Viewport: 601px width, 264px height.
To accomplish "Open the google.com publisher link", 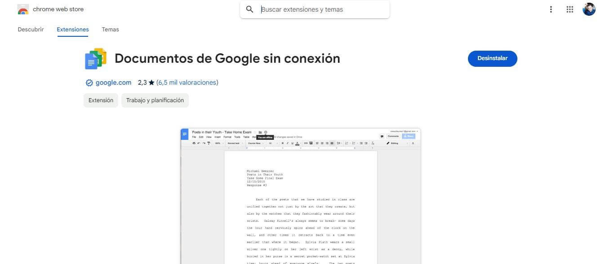I will click(x=113, y=82).
